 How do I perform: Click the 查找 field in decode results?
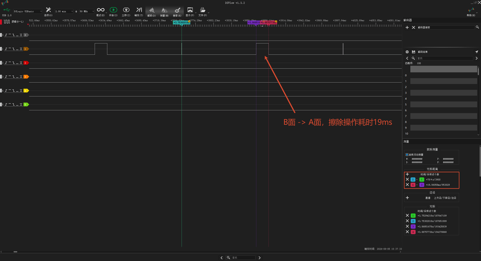(445, 58)
